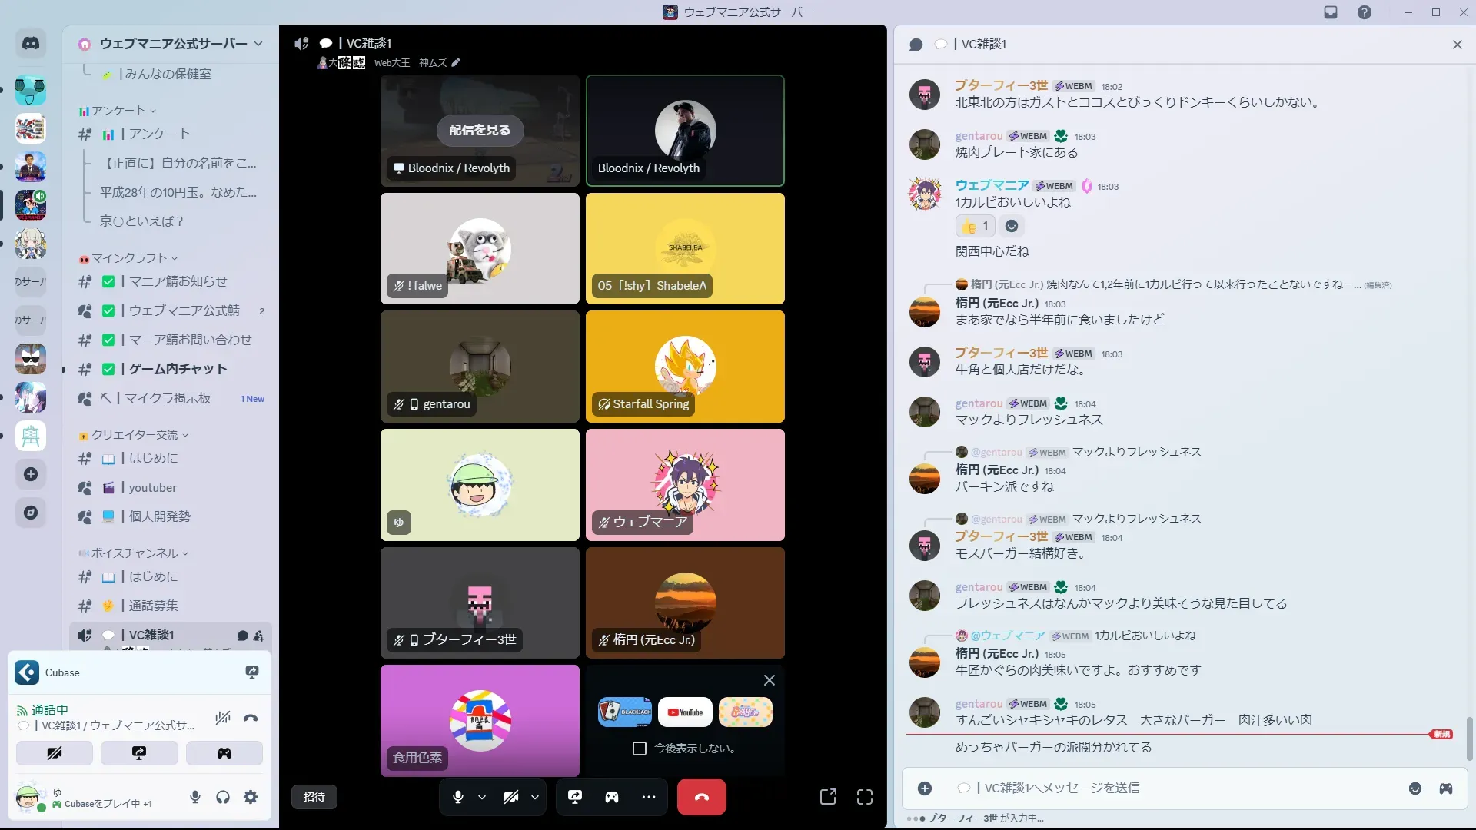Open the youtuber channel
Image resolution: width=1476 pixels, height=830 pixels.
(x=152, y=487)
